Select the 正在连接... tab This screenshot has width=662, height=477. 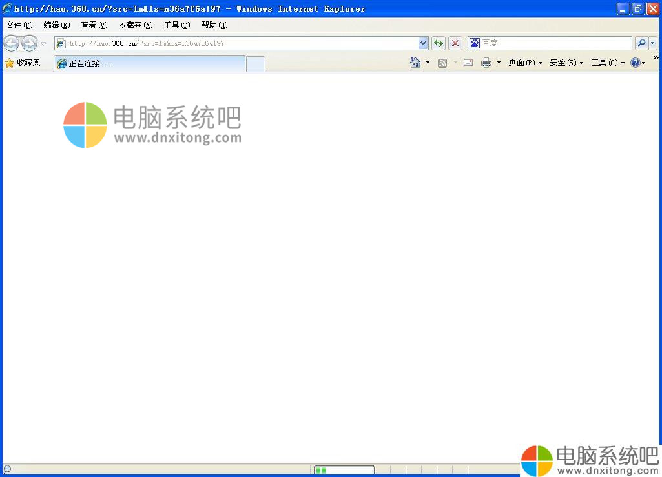pyautogui.click(x=149, y=64)
